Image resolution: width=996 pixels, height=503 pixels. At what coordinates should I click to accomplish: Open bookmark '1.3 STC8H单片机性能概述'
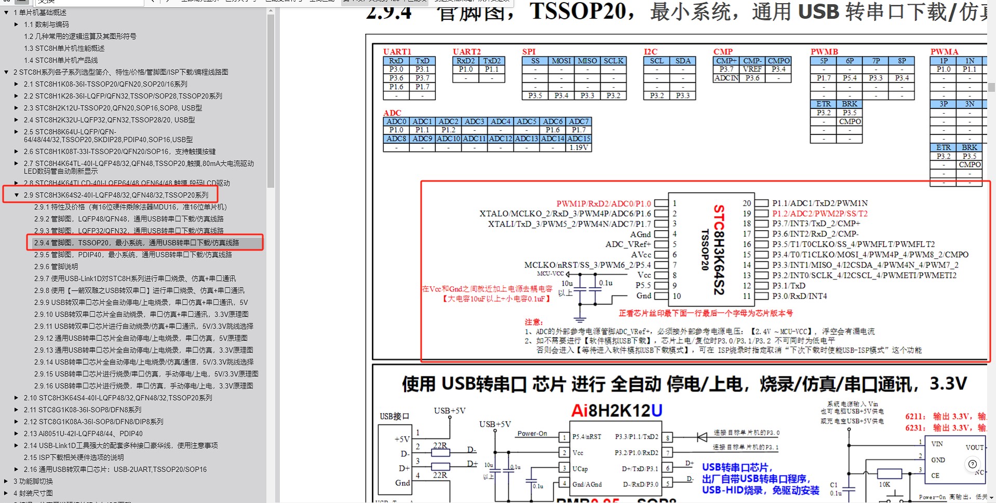tap(64, 48)
